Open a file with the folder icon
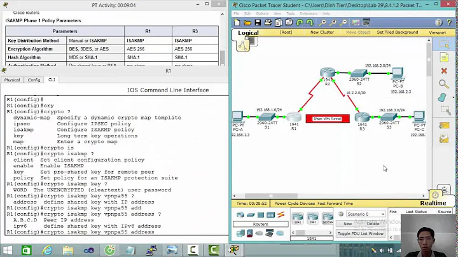Viewport: 458px width, 257px height. (247, 22)
